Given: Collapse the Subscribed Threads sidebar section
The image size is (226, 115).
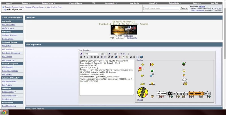Looking at the screenshot, I should coord(19,78).
